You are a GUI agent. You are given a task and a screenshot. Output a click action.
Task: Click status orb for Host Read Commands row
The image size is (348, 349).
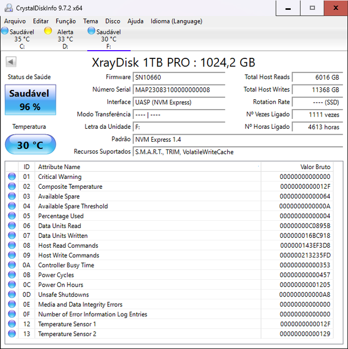tap(12, 245)
